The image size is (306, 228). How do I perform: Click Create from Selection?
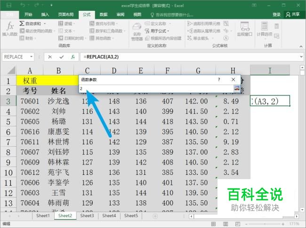click(163, 38)
